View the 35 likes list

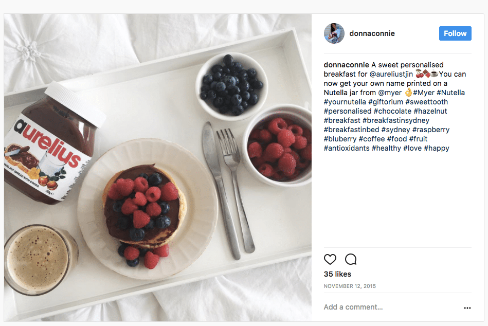[x=337, y=274]
